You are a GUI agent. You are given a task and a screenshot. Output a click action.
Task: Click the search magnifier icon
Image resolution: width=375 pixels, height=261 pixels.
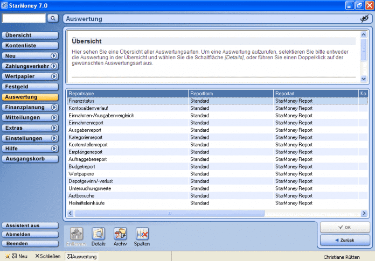point(53,18)
